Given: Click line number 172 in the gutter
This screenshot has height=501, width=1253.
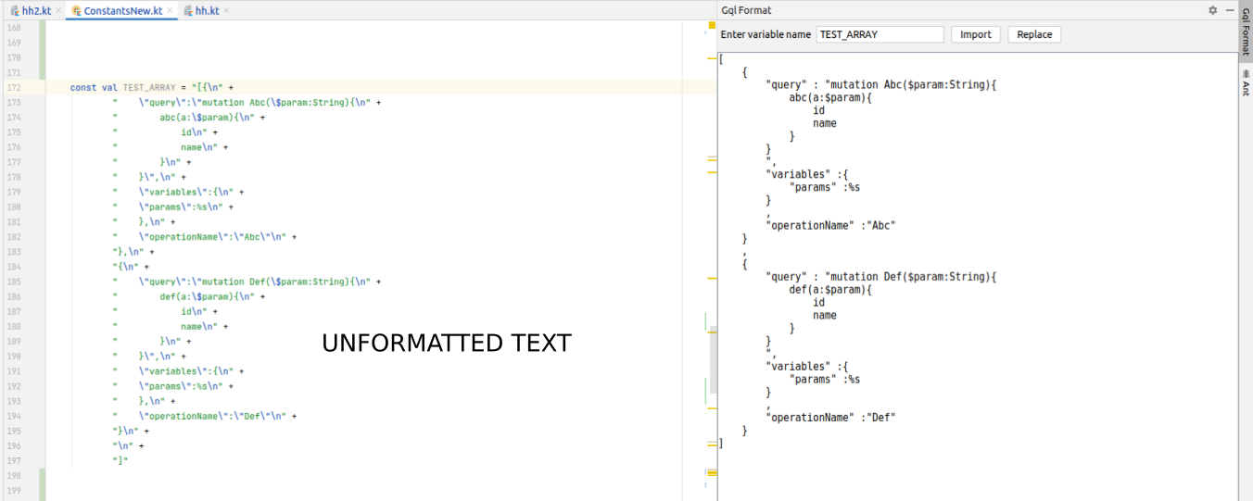Looking at the screenshot, I should tap(14, 88).
